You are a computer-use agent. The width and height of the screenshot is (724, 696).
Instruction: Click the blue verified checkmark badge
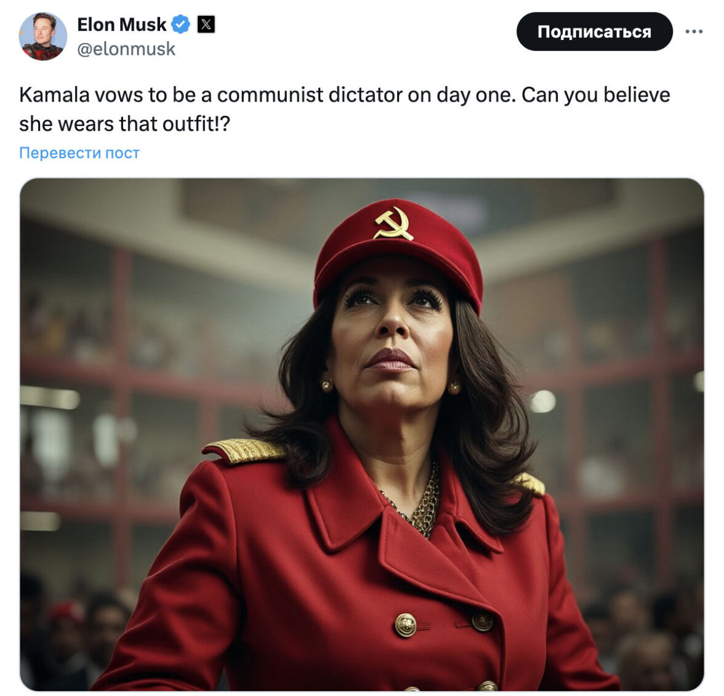coord(180,25)
